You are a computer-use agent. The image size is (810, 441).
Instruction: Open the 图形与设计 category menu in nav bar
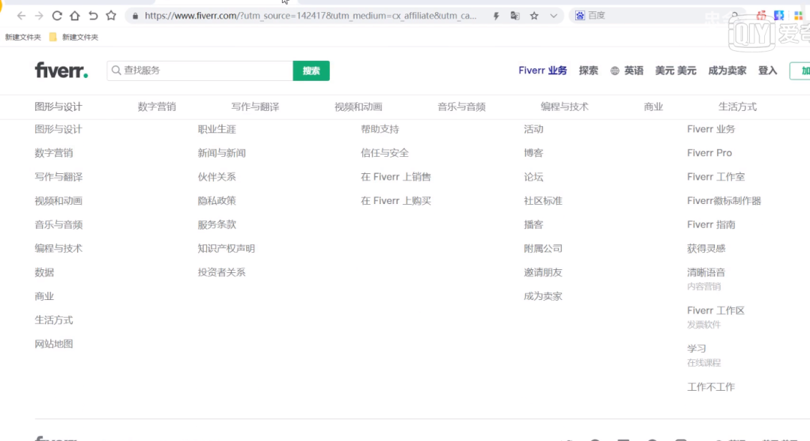coord(58,106)
